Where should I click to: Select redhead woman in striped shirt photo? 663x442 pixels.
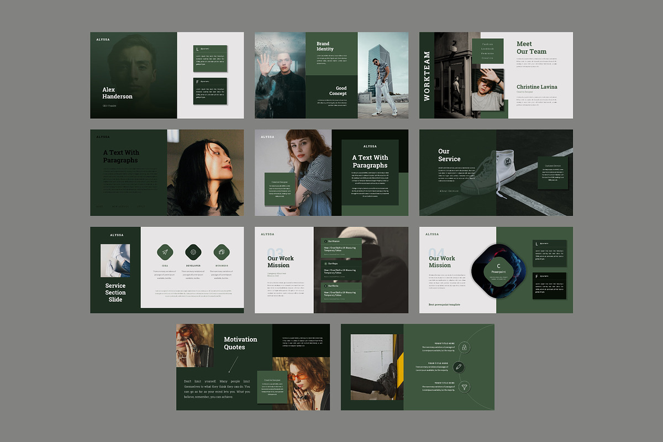293,172
